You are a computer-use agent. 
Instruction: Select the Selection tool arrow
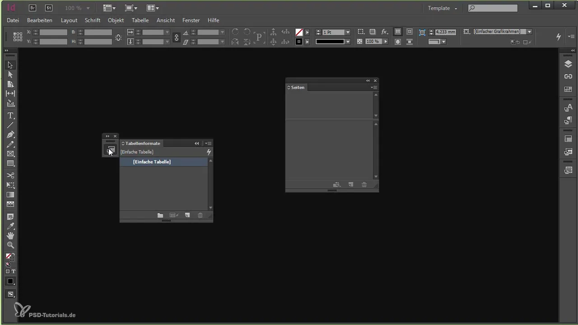pos(10,65)
